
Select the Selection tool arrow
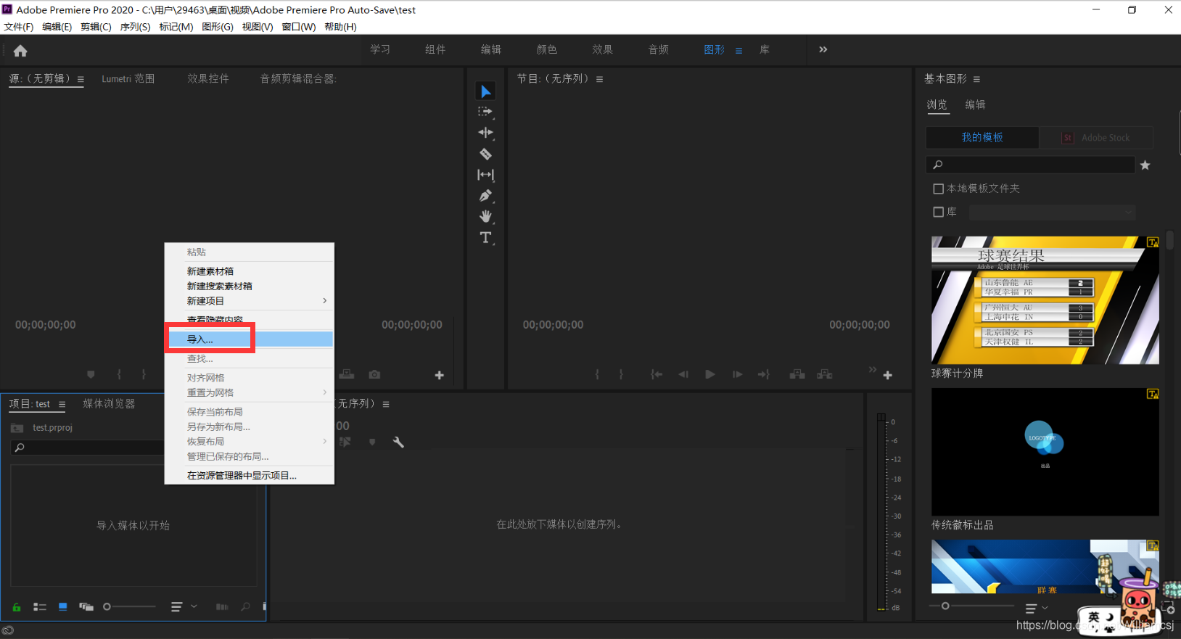point(486,91)
